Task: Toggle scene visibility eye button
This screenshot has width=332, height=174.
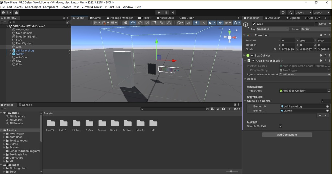Action: (220, 23)
